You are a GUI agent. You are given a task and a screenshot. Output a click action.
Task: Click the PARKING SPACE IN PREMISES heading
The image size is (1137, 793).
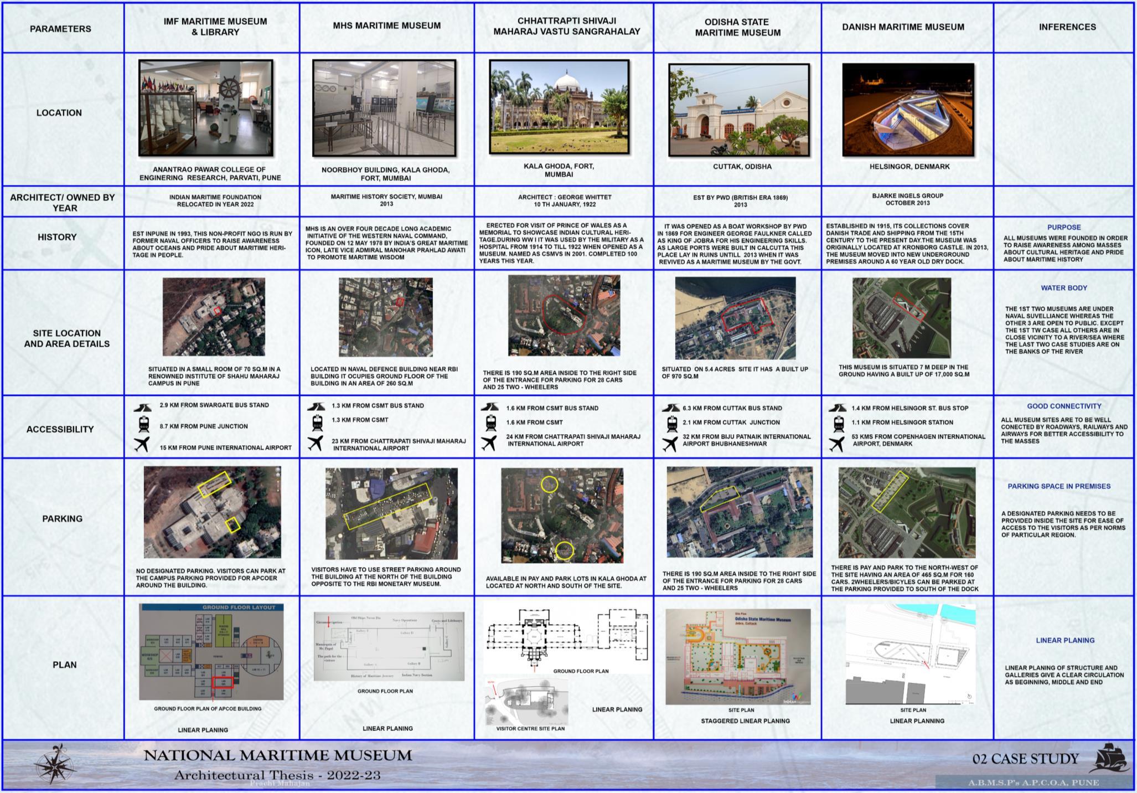click(x=1058, y=486)
